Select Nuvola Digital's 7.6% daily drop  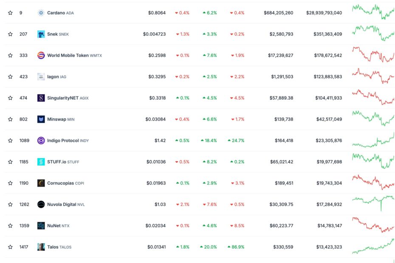coord(210,204)
